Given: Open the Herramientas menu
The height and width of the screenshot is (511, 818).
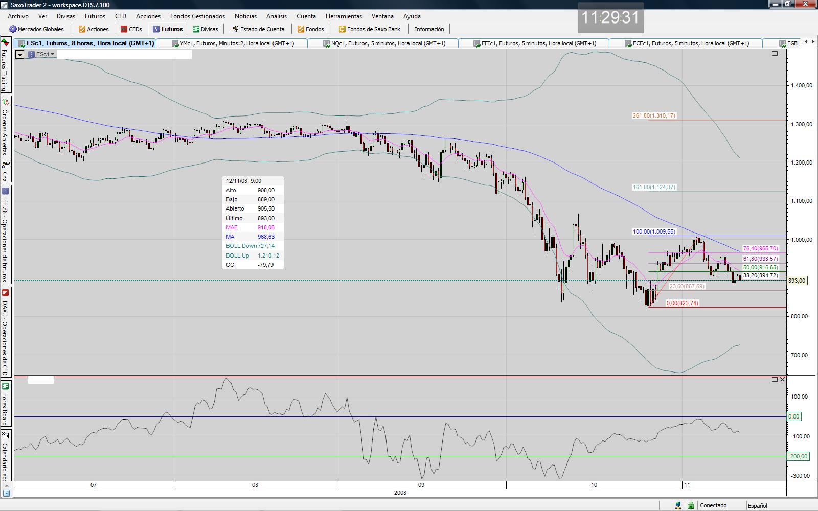Looking at the screenshot, I should [344, 16].
